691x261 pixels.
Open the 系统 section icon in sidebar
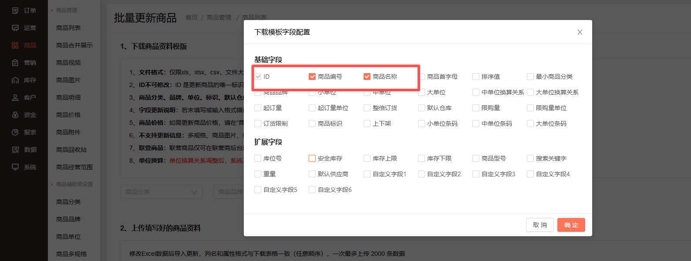(15, 167)
